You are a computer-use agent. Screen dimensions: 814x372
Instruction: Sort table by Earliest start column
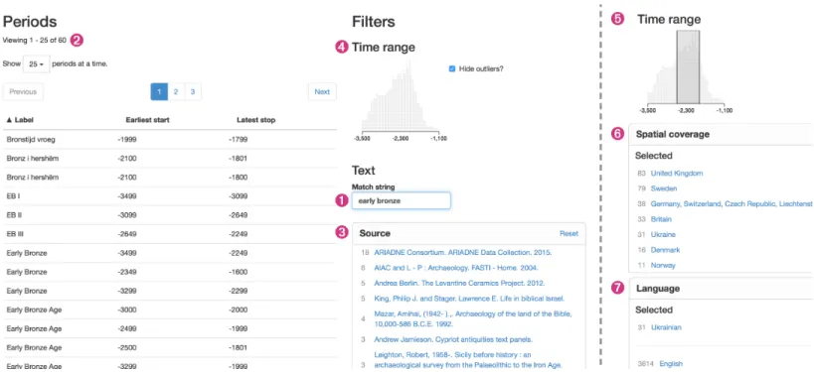click(x=147, y=120)
